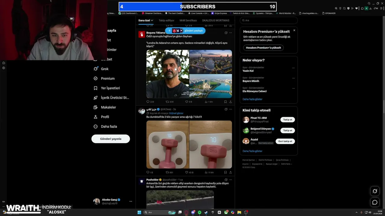Open more options on dumbbell post
The height and width of the screenshot is (216, 385).
231,109
